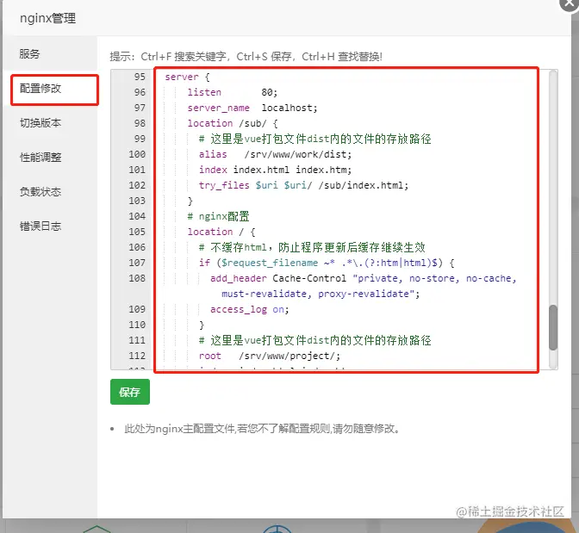Click the 'listen 80;' line

coord(233,92)
